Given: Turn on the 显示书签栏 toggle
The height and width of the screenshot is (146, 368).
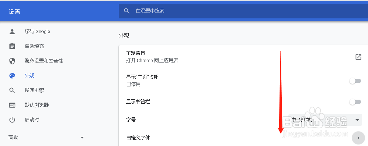Looking at the screenshot, I should 355,102.
